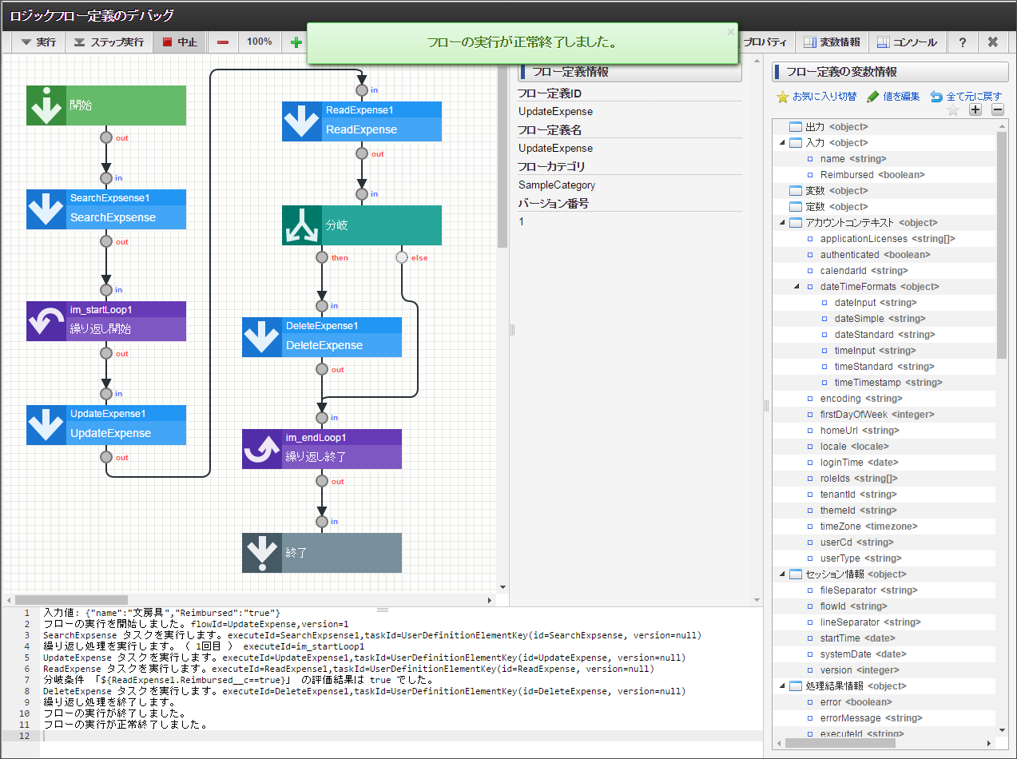This screenshot has width=1017, height=759.
Task: Click the 中止 stop button
Action: point(180,42)
